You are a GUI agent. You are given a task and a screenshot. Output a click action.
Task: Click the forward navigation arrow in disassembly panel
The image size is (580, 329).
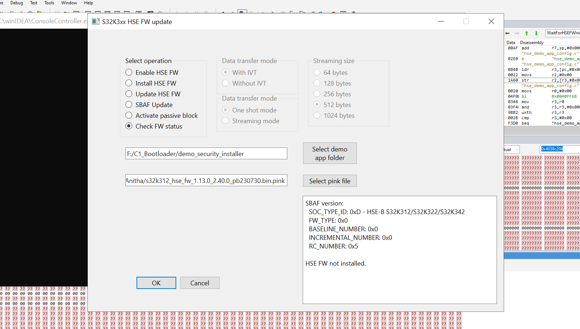coord(516,33)
